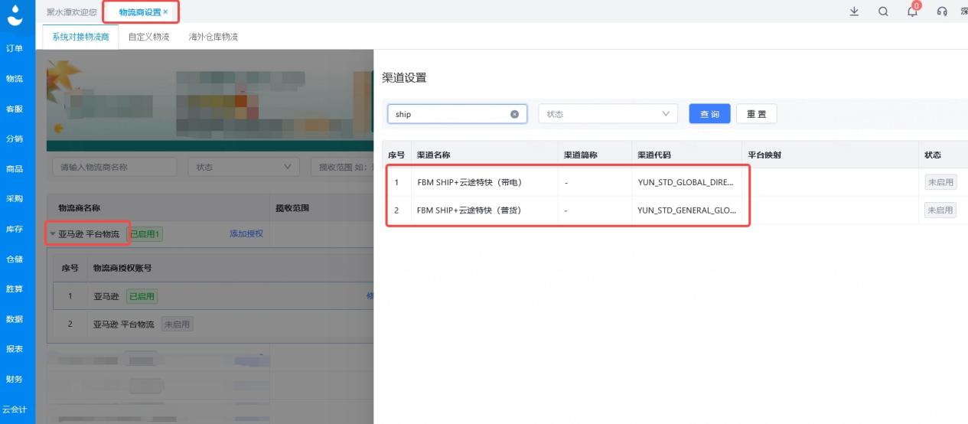Open the notification bell icon

912,11
